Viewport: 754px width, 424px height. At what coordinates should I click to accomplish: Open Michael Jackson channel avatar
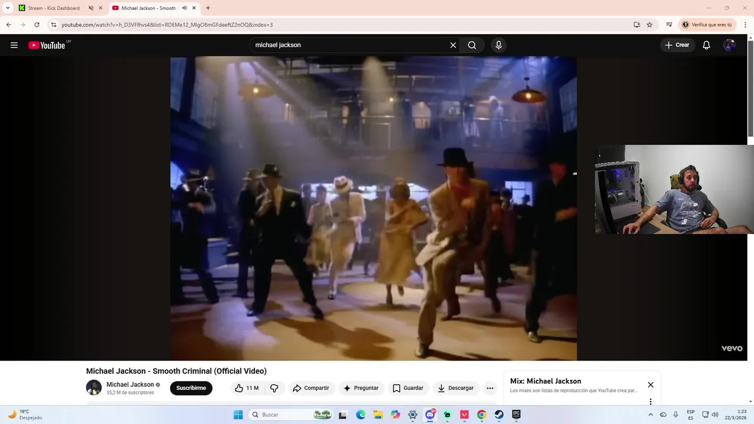(x=94, y=387)
